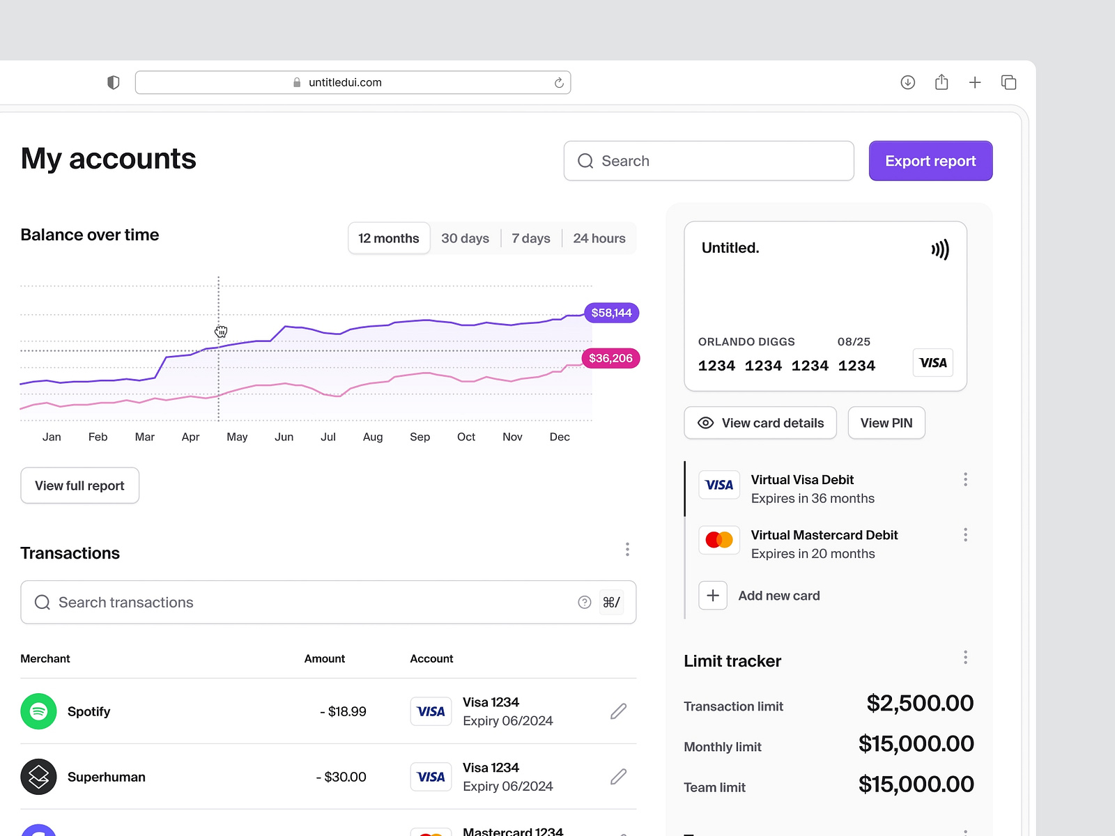Click the Superhuman merchant icon

[38, 776]
